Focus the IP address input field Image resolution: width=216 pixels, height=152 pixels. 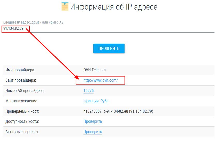tap(109, 28)
